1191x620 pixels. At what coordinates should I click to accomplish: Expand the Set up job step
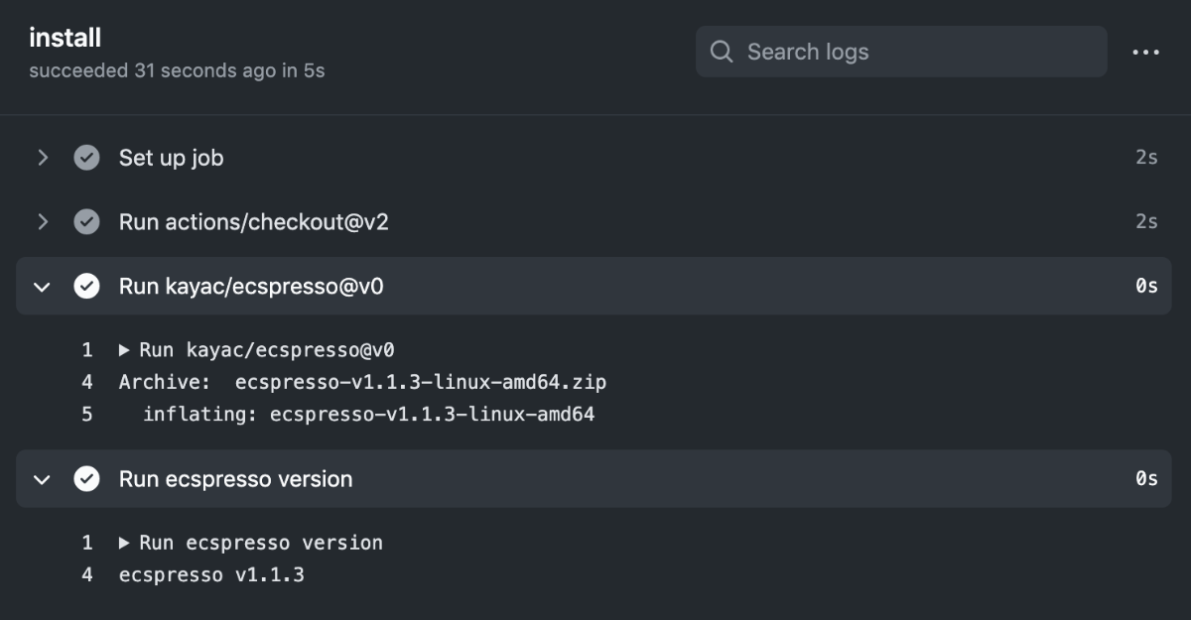click(42, 158)
